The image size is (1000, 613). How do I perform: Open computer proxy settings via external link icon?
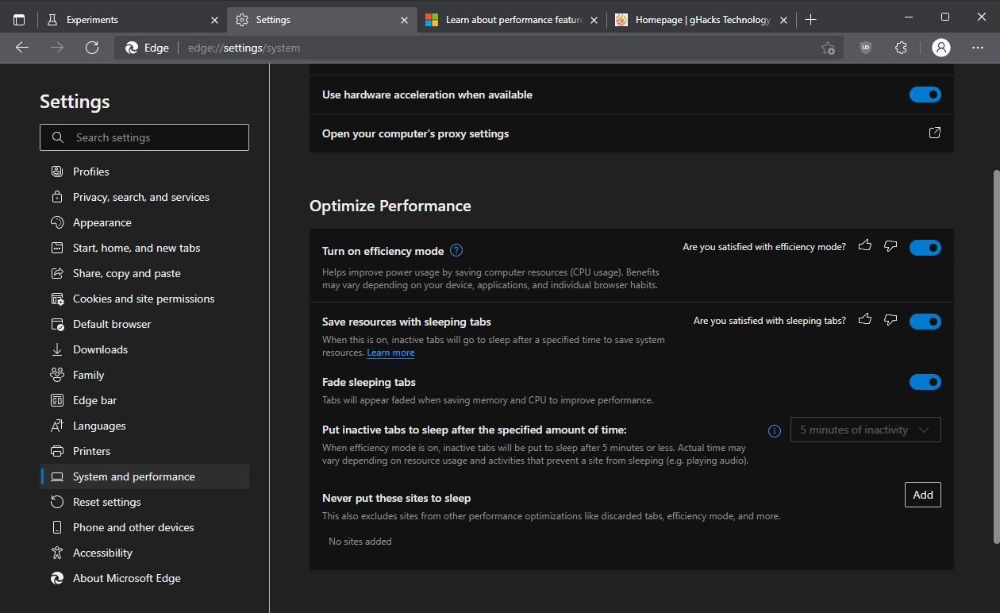click(934, 133)
